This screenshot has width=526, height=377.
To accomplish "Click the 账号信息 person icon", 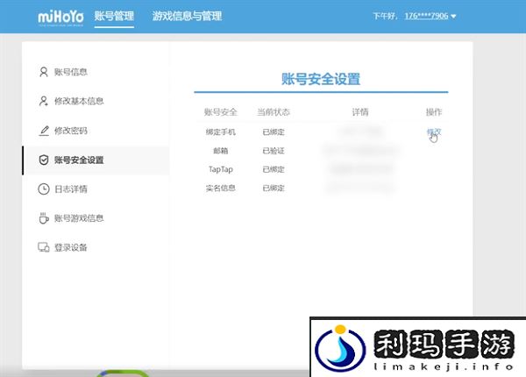I will tap(44, 72).
